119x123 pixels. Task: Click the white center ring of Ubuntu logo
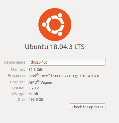(x=55, y=25)
